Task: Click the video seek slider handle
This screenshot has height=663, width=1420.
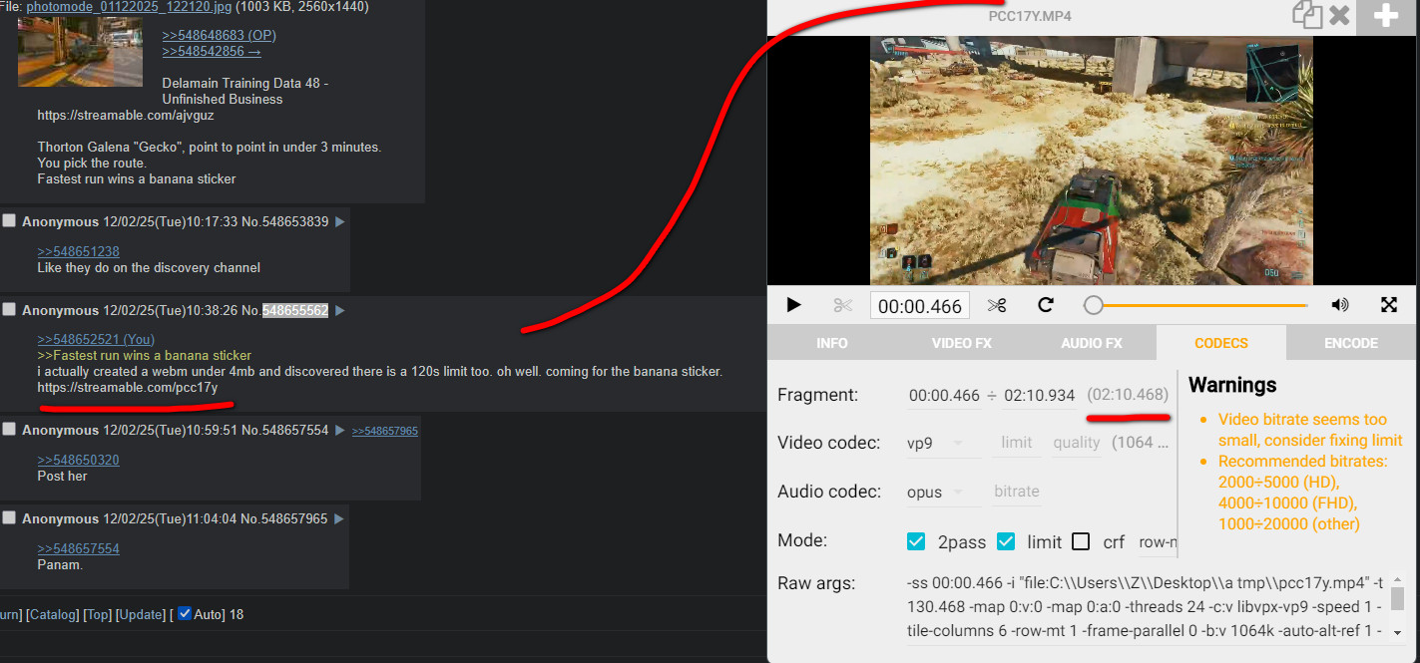Action: point(1094,305)
